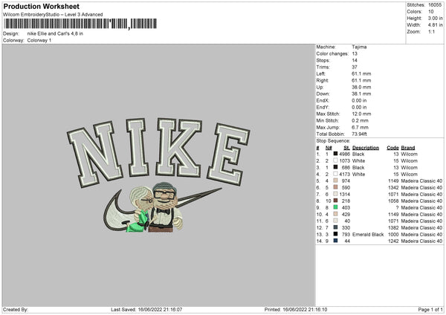This screenshot has width=446, height=315.
Task: Click the black swatch in stop row 1
Action: tap(336, 154)
